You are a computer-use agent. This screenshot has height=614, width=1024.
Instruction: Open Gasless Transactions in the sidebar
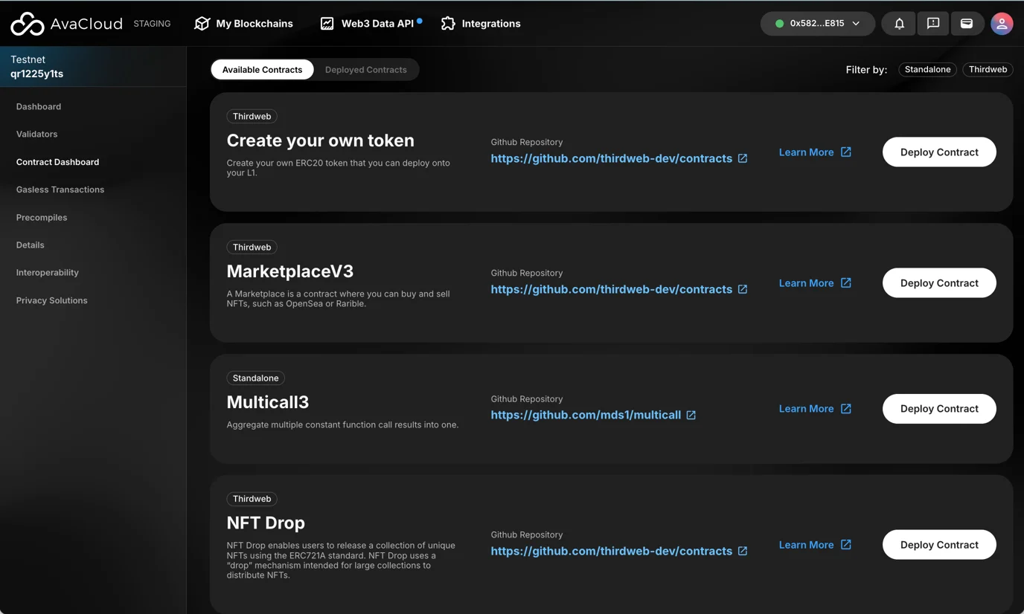[60, 190]
